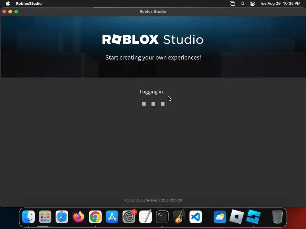Click the Roblox Studio dock icon
Screen dimensions: 306x229
253,217
